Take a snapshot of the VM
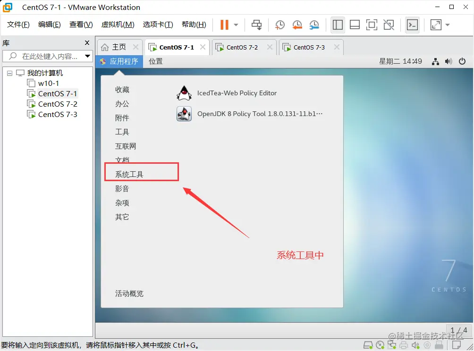The width and height of the screenshot is (474, 351). [x=280, y=25]
